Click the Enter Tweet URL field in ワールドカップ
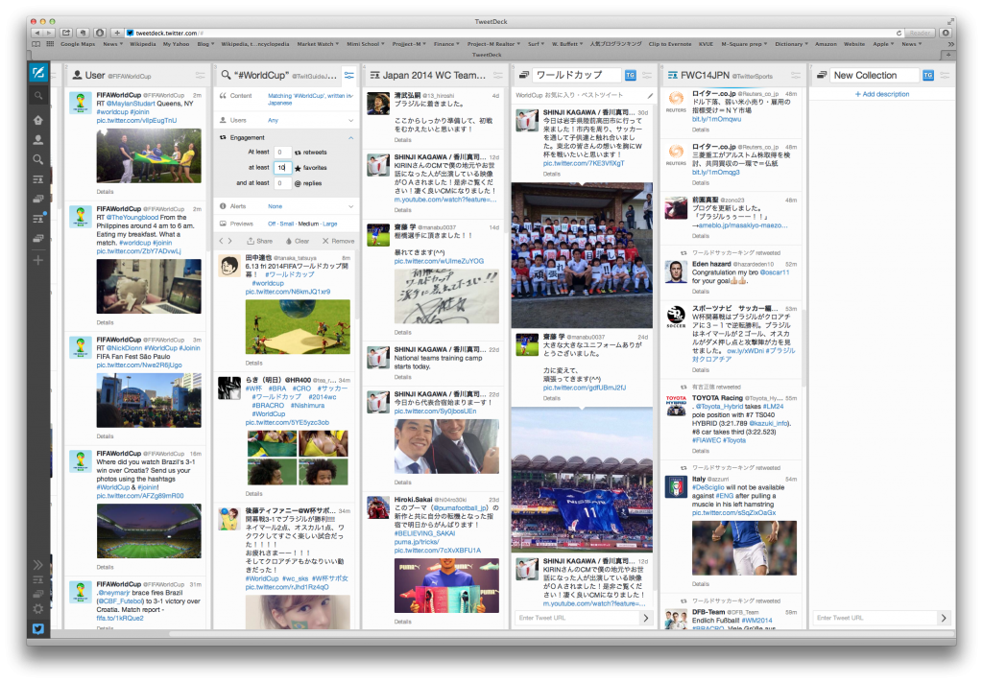983x683 pixels. (x=576, y=618)
